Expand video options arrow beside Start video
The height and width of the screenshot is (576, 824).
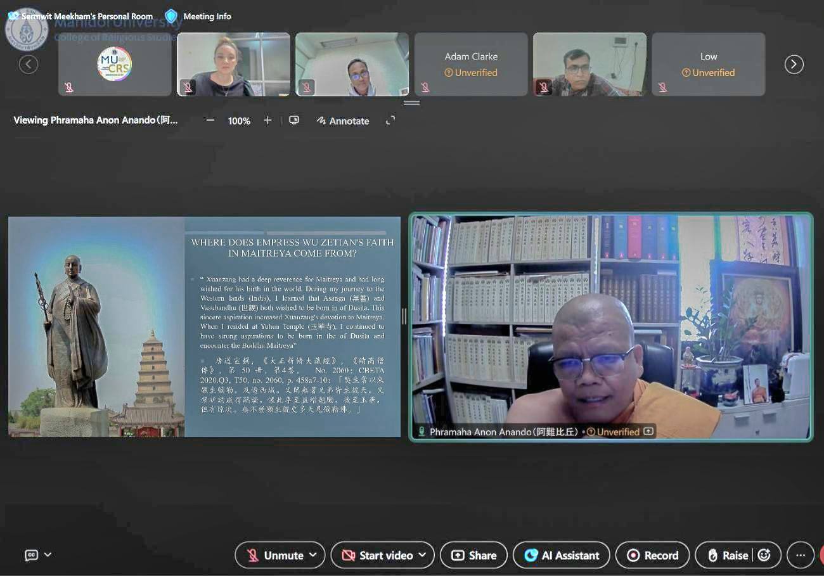tap(423, 555)
